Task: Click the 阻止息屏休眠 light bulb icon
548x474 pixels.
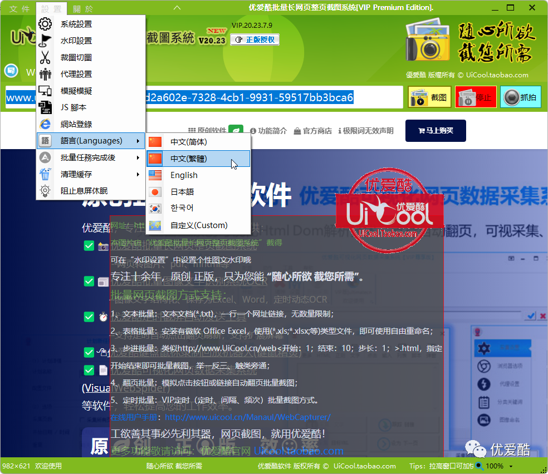Action: click(x=45, y=191)
